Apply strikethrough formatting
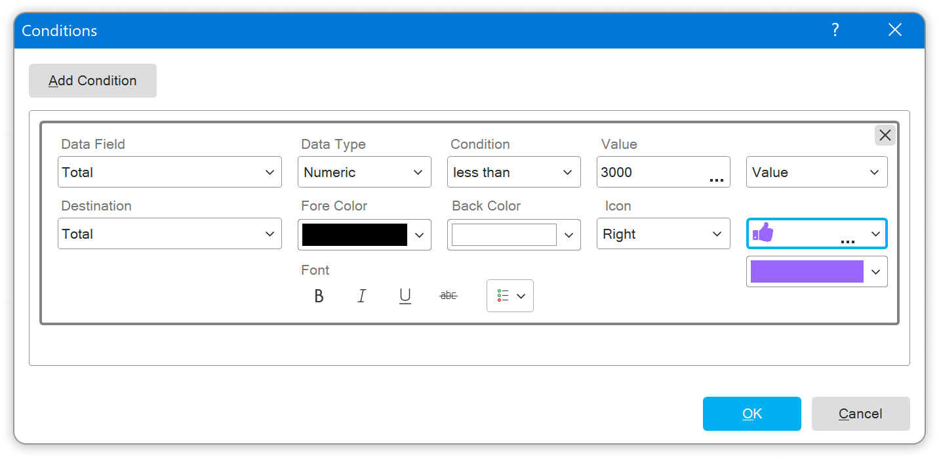Screen dimensions: 939x459 [448, 296]
